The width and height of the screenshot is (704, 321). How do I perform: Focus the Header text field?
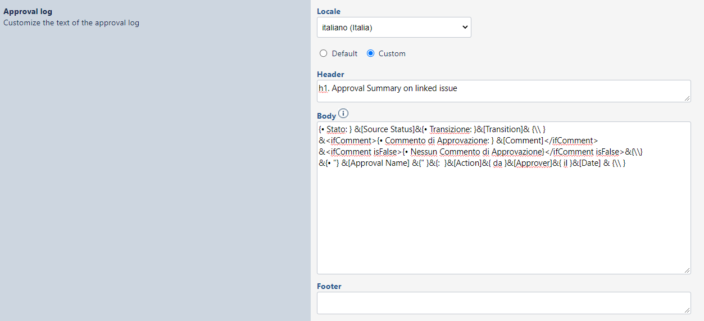(x=503, y=91)
